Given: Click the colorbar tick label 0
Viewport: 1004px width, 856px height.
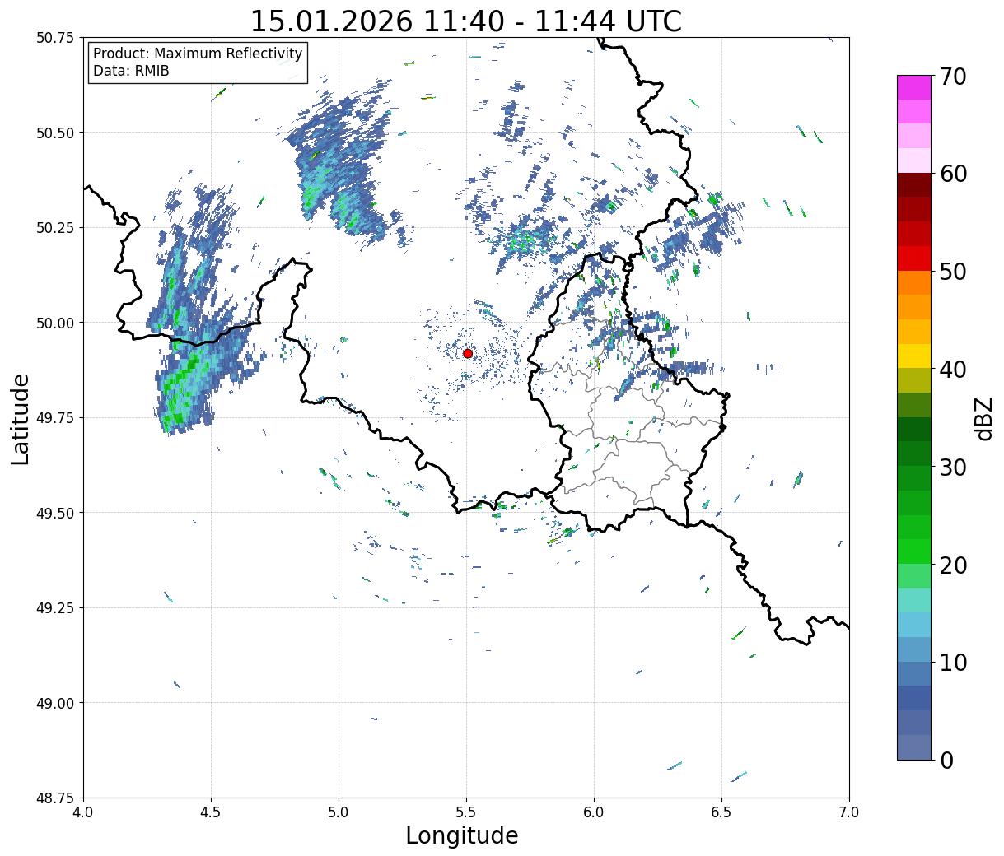Looking at the screenshot, I should point(946,760).
